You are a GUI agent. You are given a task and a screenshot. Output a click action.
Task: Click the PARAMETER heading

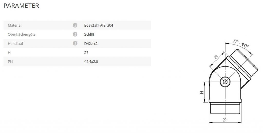(21, 6)
